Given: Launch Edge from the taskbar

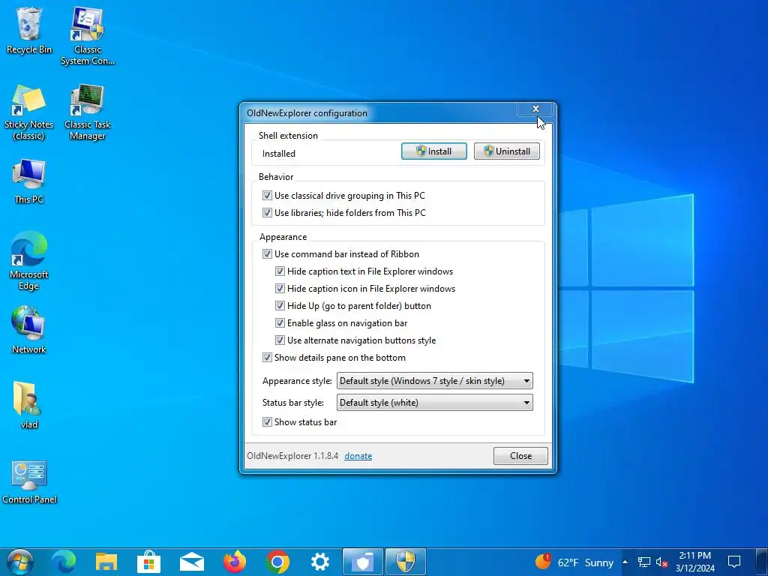Looking at the screenshot, I should click(x=64, y=562).
